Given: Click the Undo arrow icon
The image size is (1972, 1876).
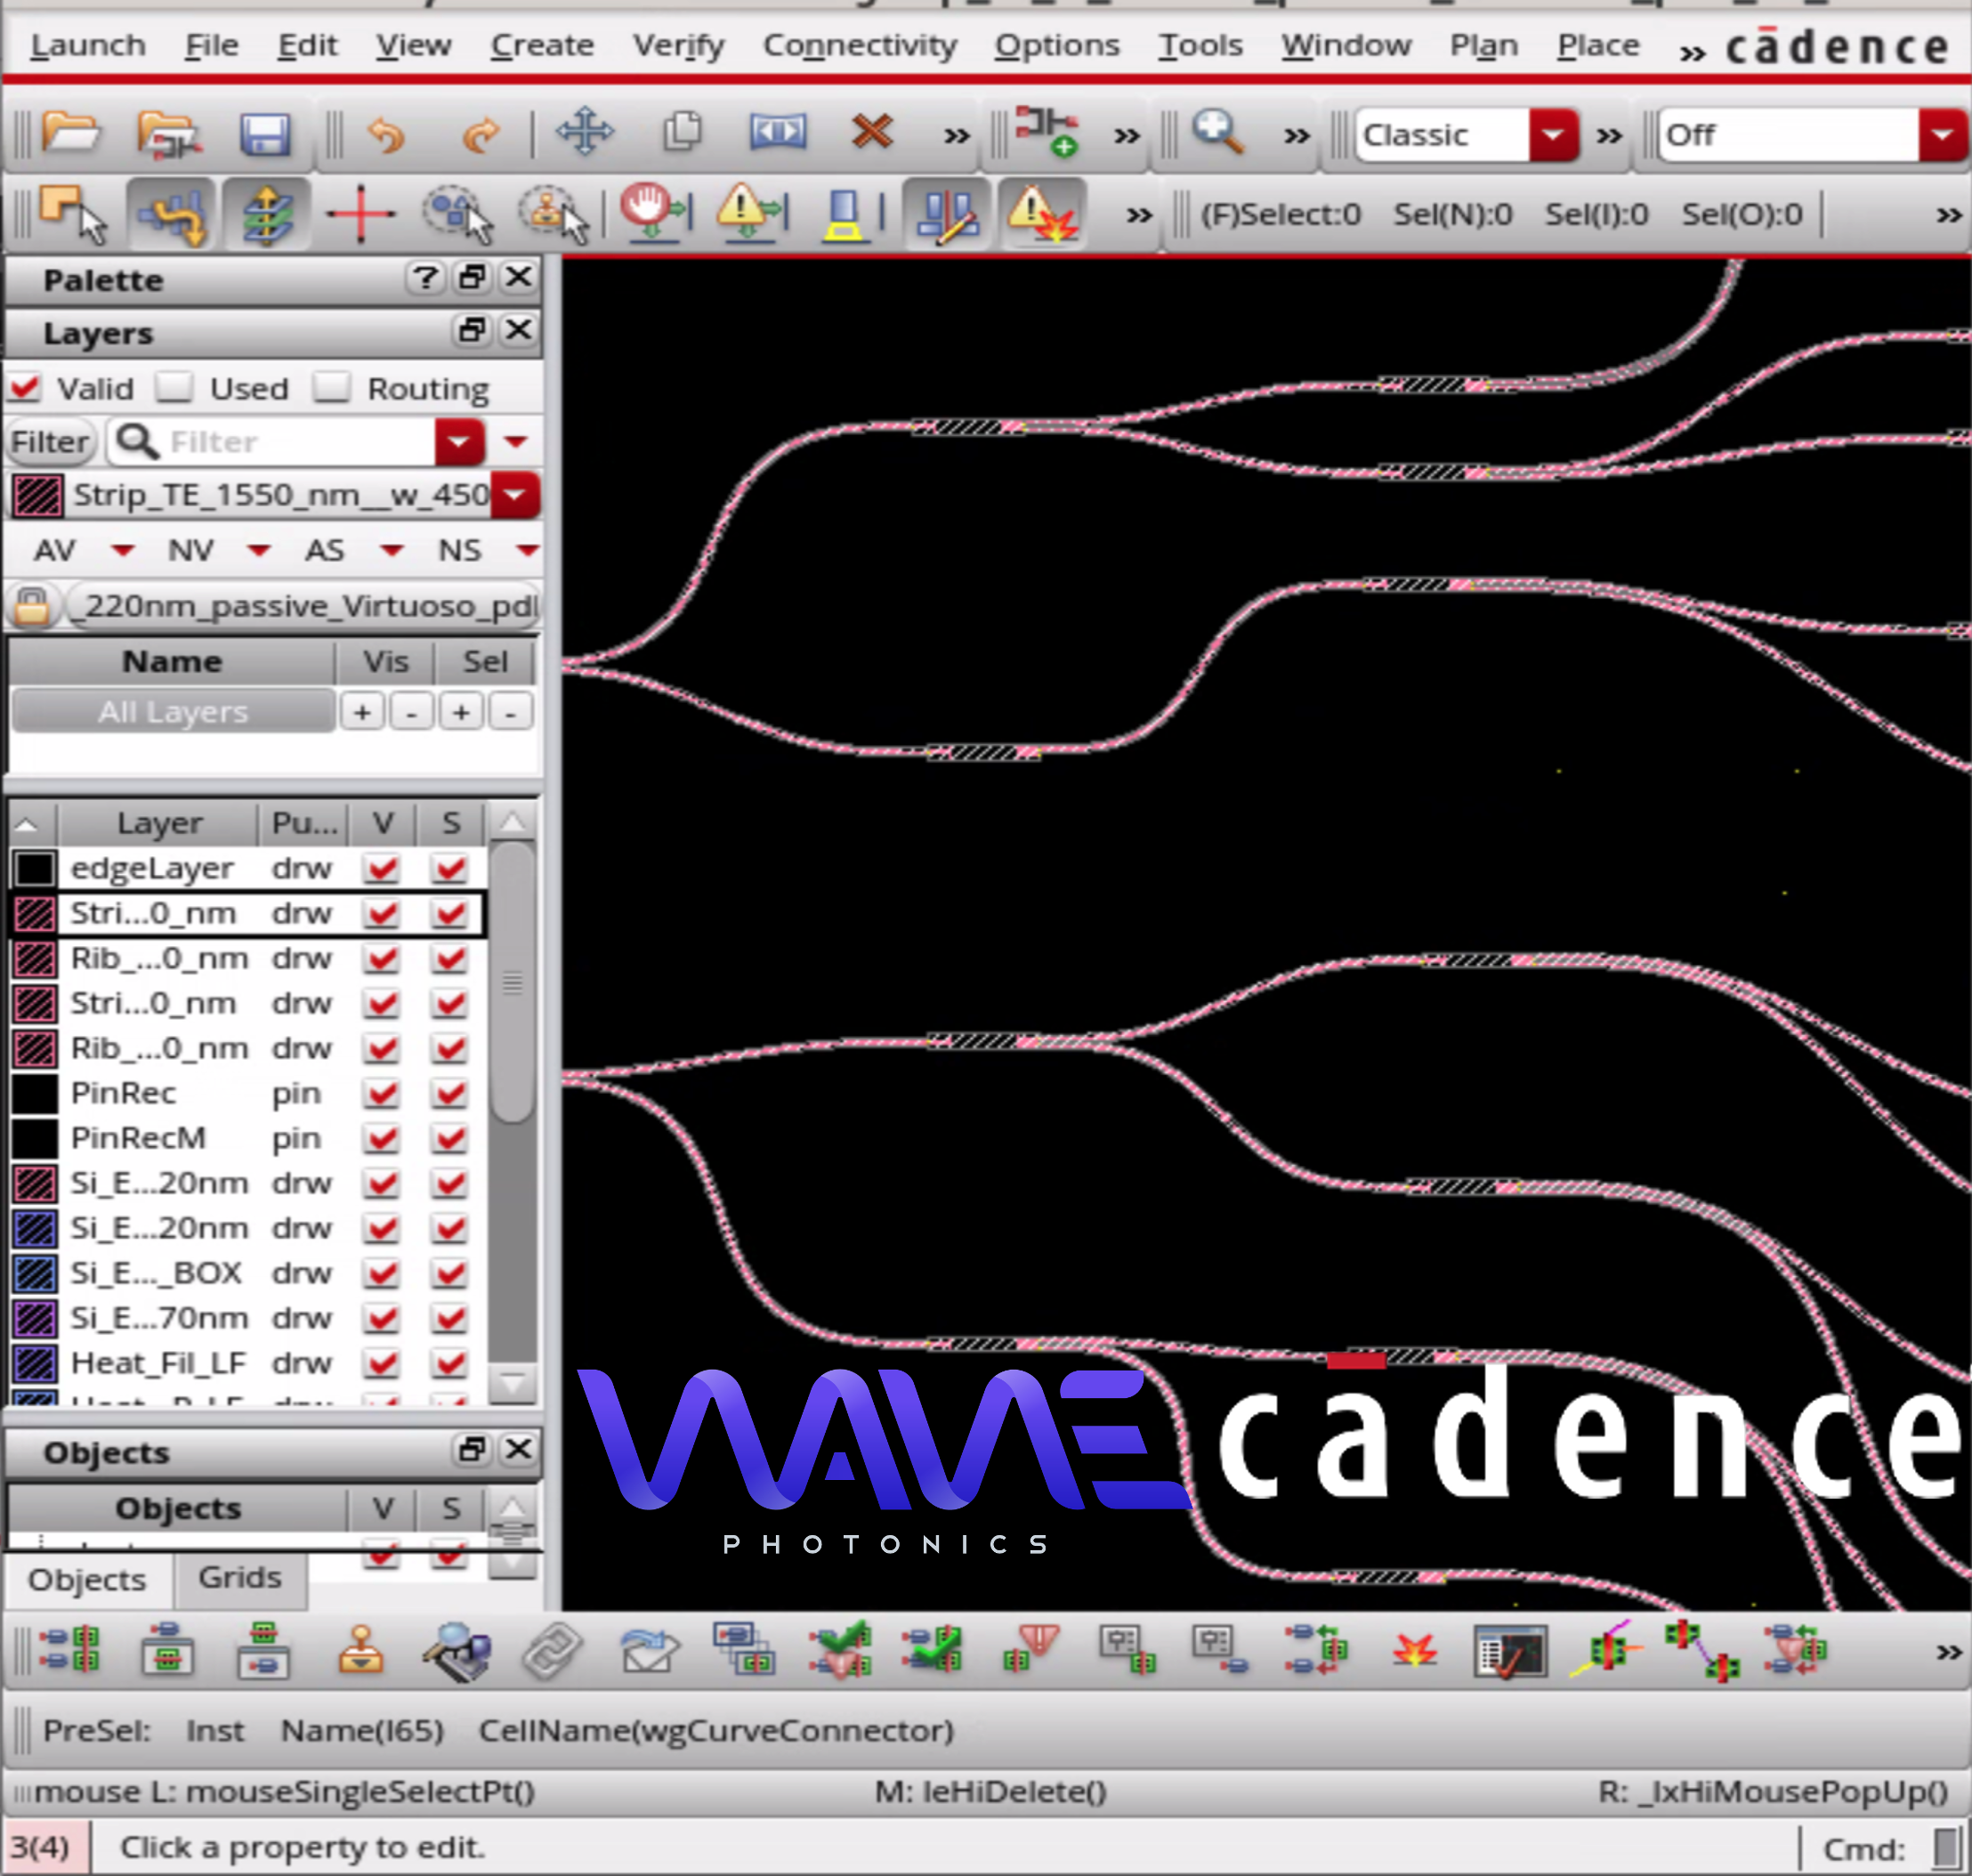Looking at the screenshot, I should [386, 134].
